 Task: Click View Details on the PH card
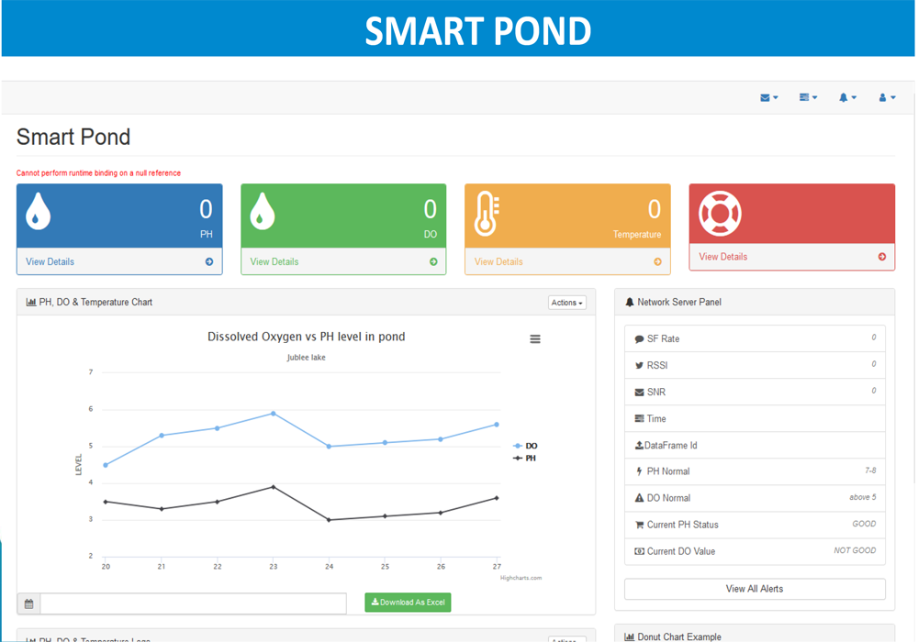pos(50,261)
